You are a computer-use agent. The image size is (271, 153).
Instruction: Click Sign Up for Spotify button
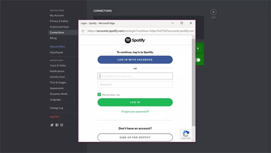tap(135, 137)
